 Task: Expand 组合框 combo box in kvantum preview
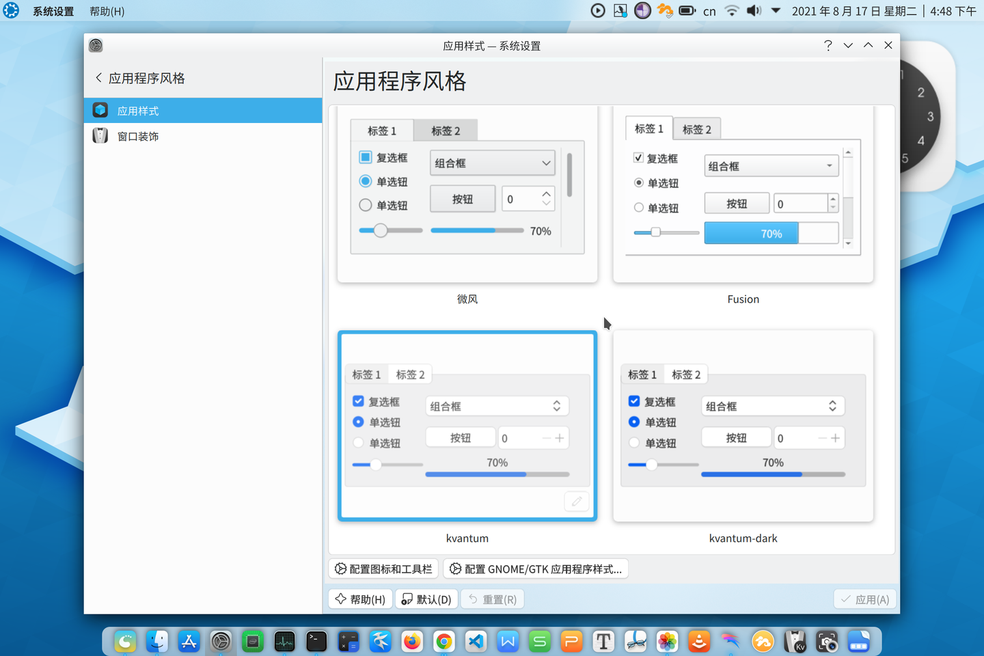click(x=497, y=406)
